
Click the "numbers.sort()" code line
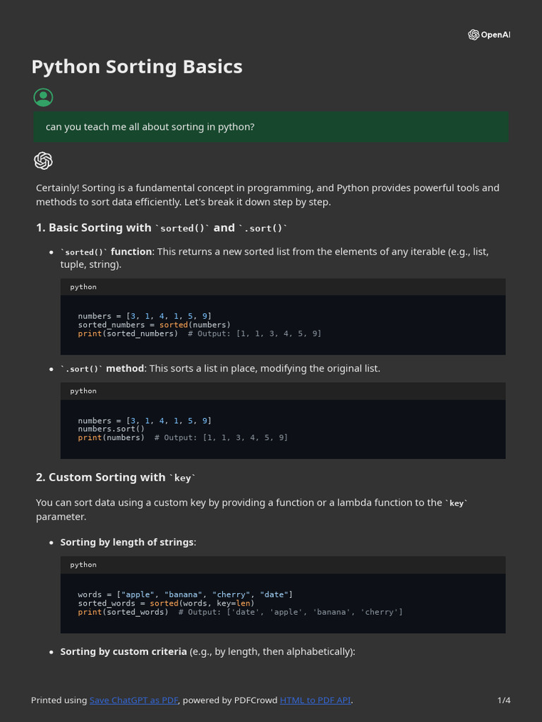(x=111, y=429)
